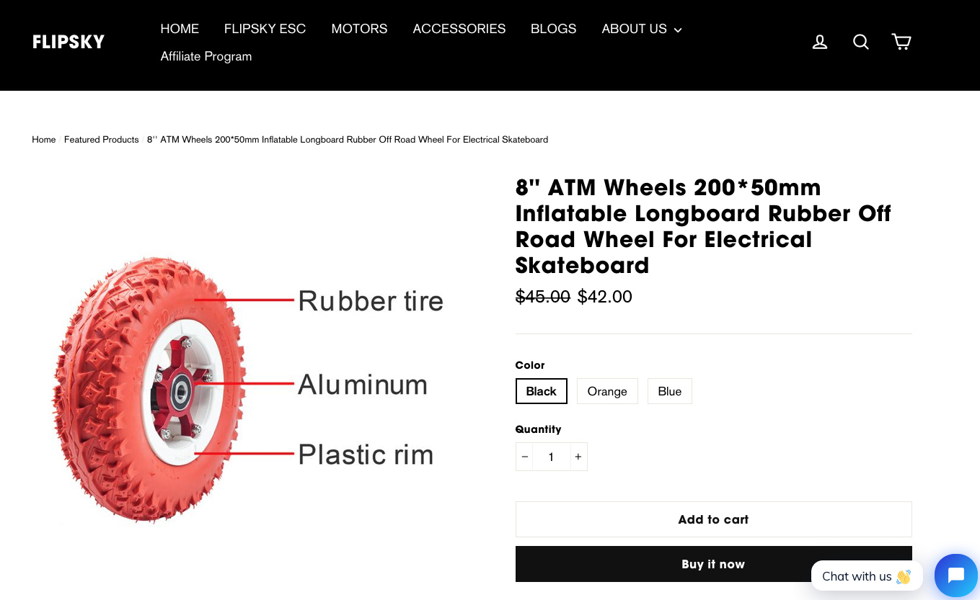Pick the Blue color option
980x600 pixels.
[669, 391]
